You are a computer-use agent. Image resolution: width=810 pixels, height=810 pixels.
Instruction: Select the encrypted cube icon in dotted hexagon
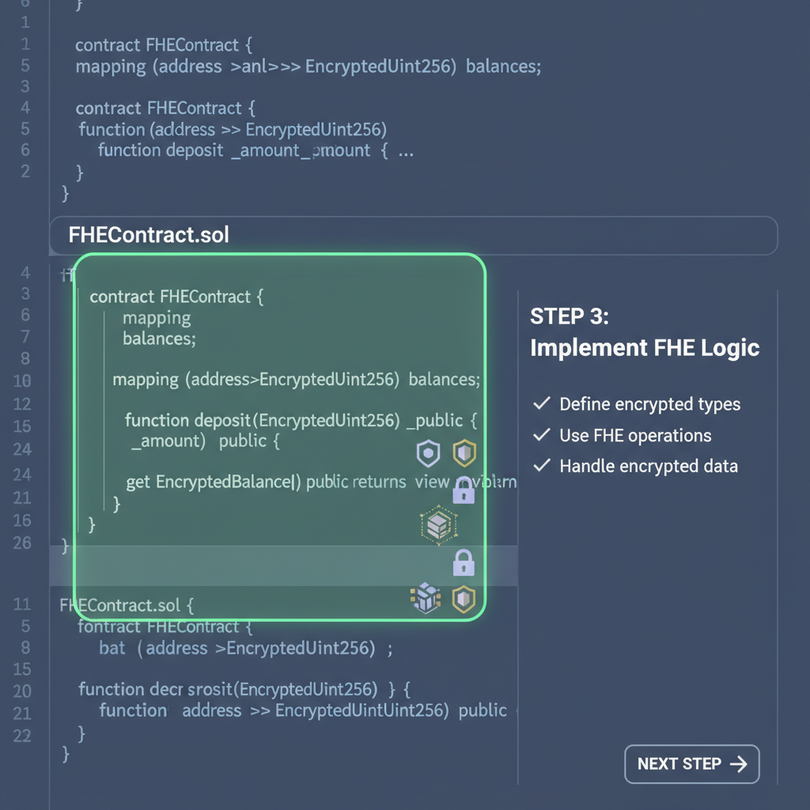point(438,524)
